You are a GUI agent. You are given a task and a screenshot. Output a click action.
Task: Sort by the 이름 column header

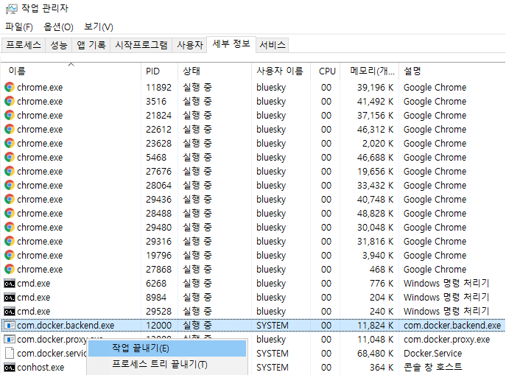point(71,71)
